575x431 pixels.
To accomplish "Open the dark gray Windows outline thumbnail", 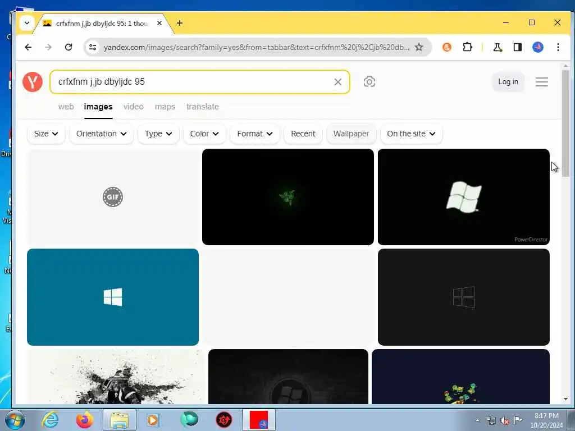I will [463, 297].
